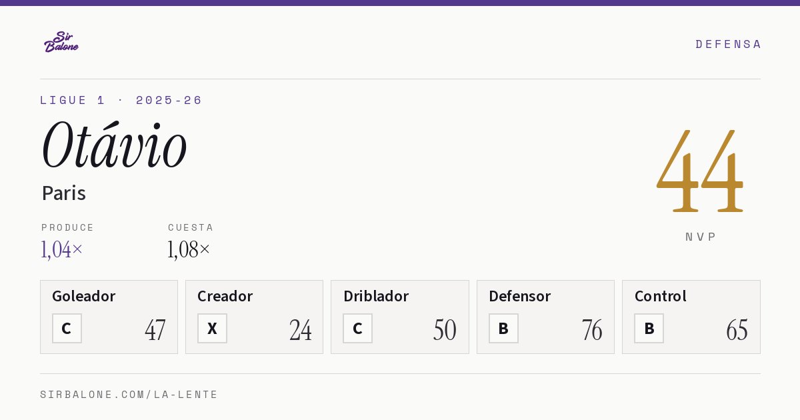Click the Produce 1,04× value
This screenshot has height=420, width=800.
tap(62, 249)
